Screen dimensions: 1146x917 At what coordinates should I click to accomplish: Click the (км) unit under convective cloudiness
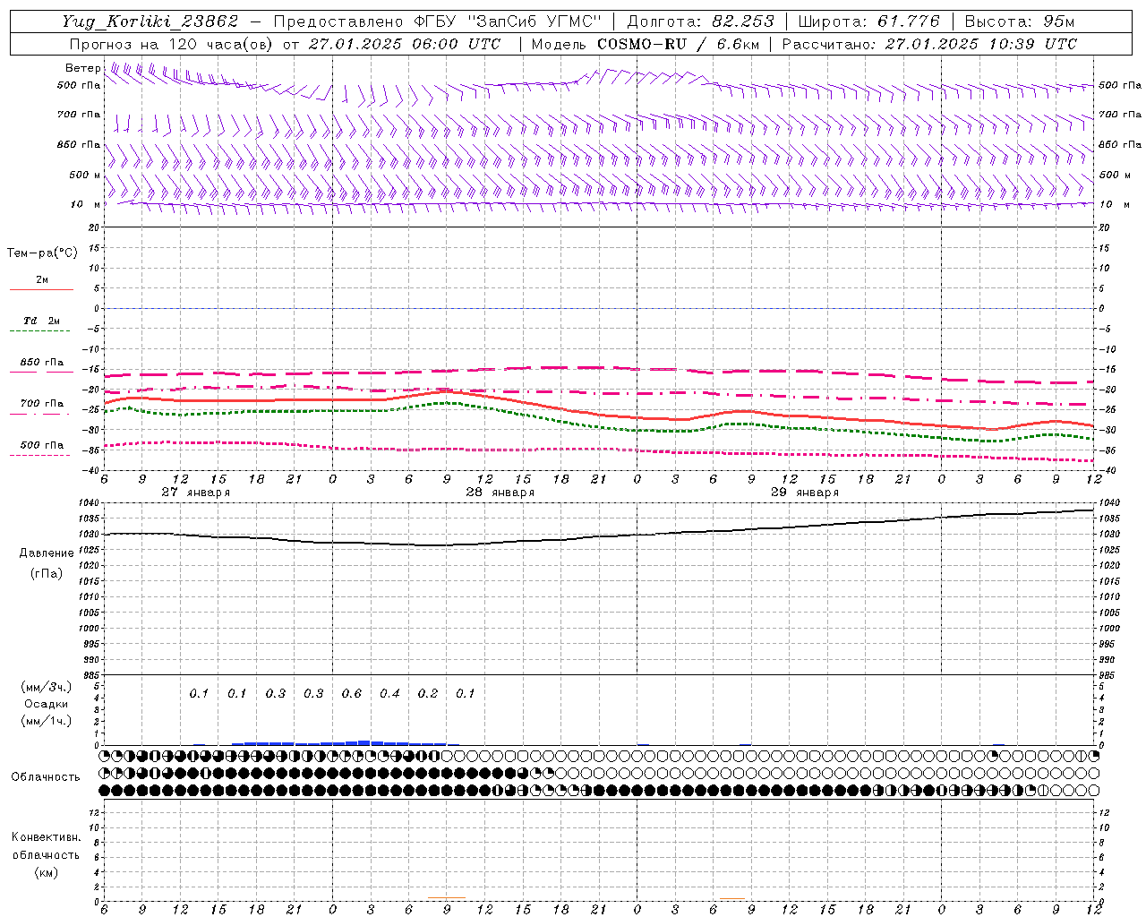(x=46, y=872)
